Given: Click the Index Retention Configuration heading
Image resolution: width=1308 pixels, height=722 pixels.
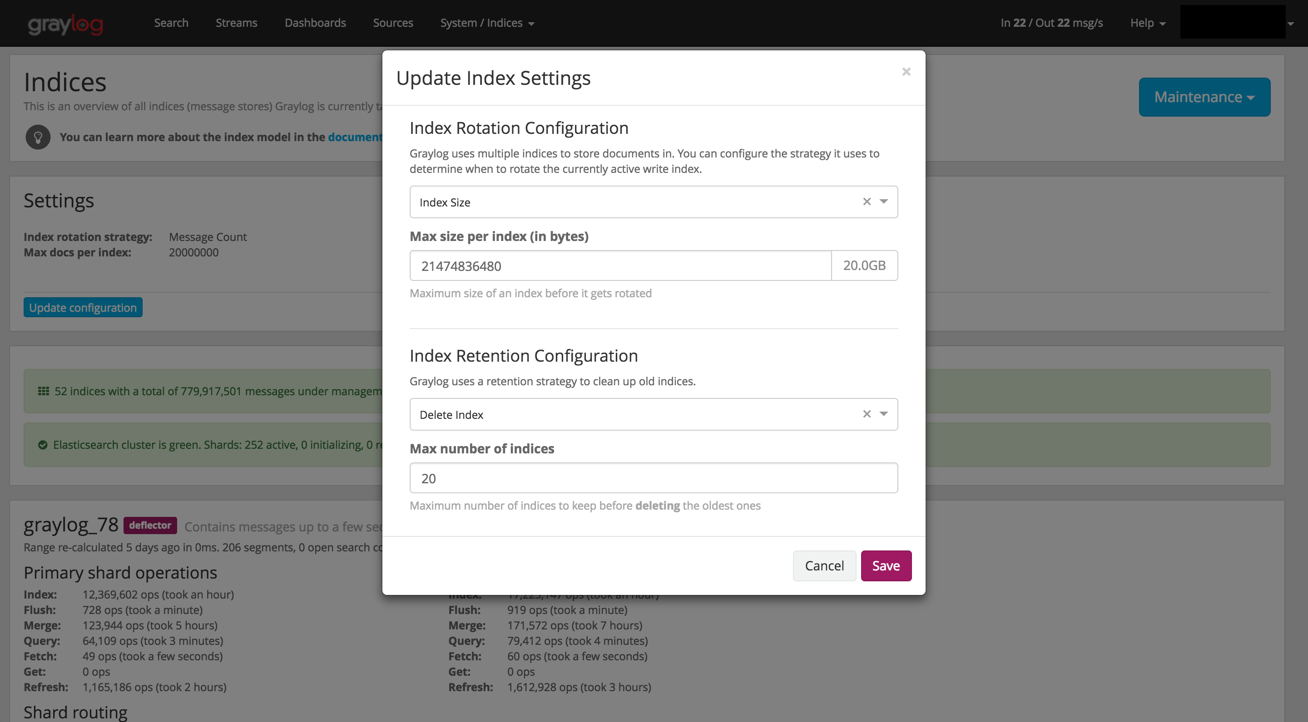Looking at the screenshot, I should pos(524,356).
